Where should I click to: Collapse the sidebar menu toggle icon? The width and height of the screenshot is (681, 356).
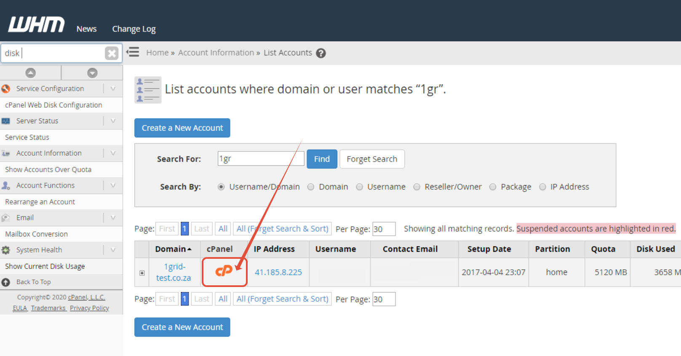tap(133, 52)
